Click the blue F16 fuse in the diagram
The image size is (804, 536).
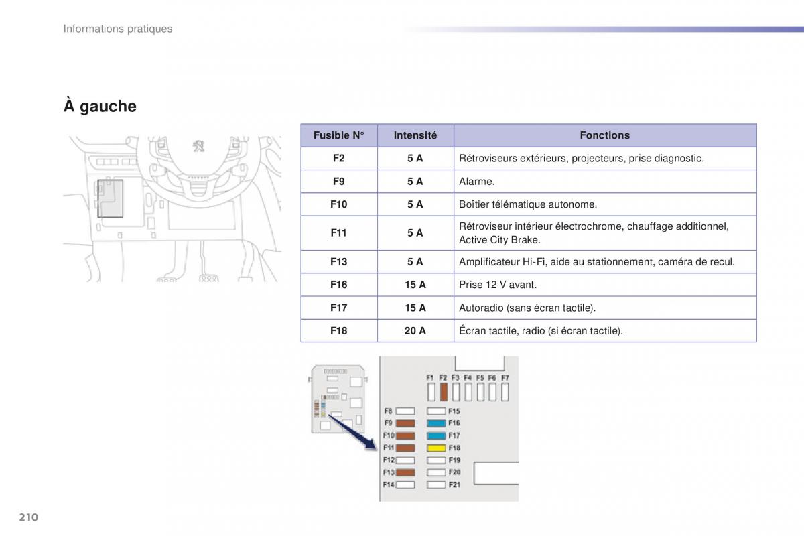tap(437, 423)
